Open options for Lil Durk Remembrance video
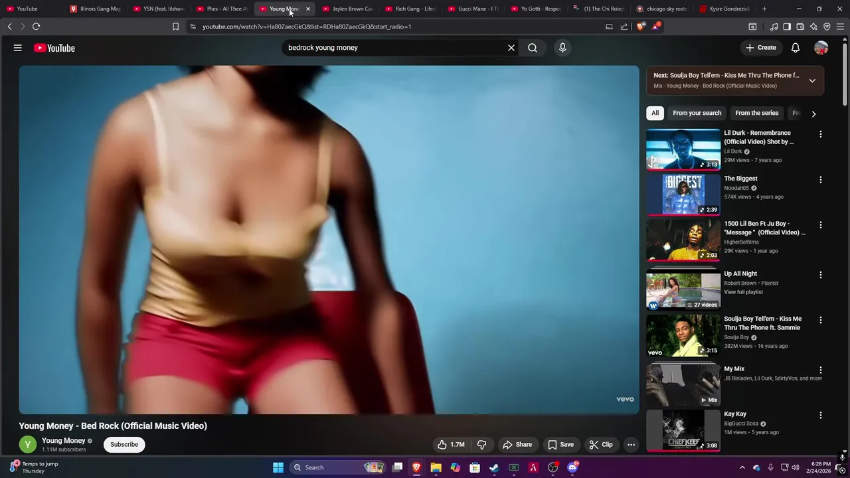This screenshot has width=850, height=478. tap(821, 134)
